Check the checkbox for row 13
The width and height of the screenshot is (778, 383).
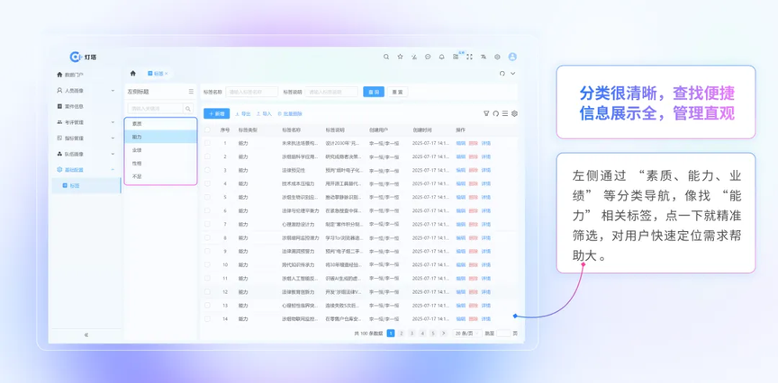click(207, 305)
